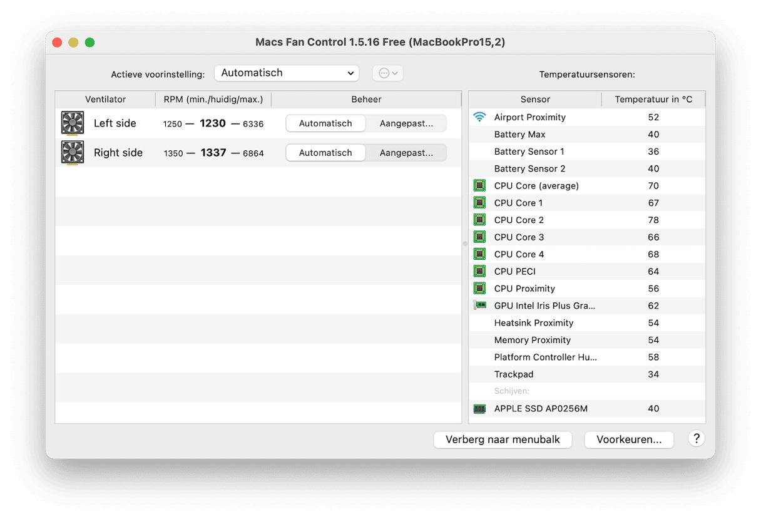Switch Right side fan to Aangepast
Viewport: 761px width, 519px height.
tap(406, 153)
